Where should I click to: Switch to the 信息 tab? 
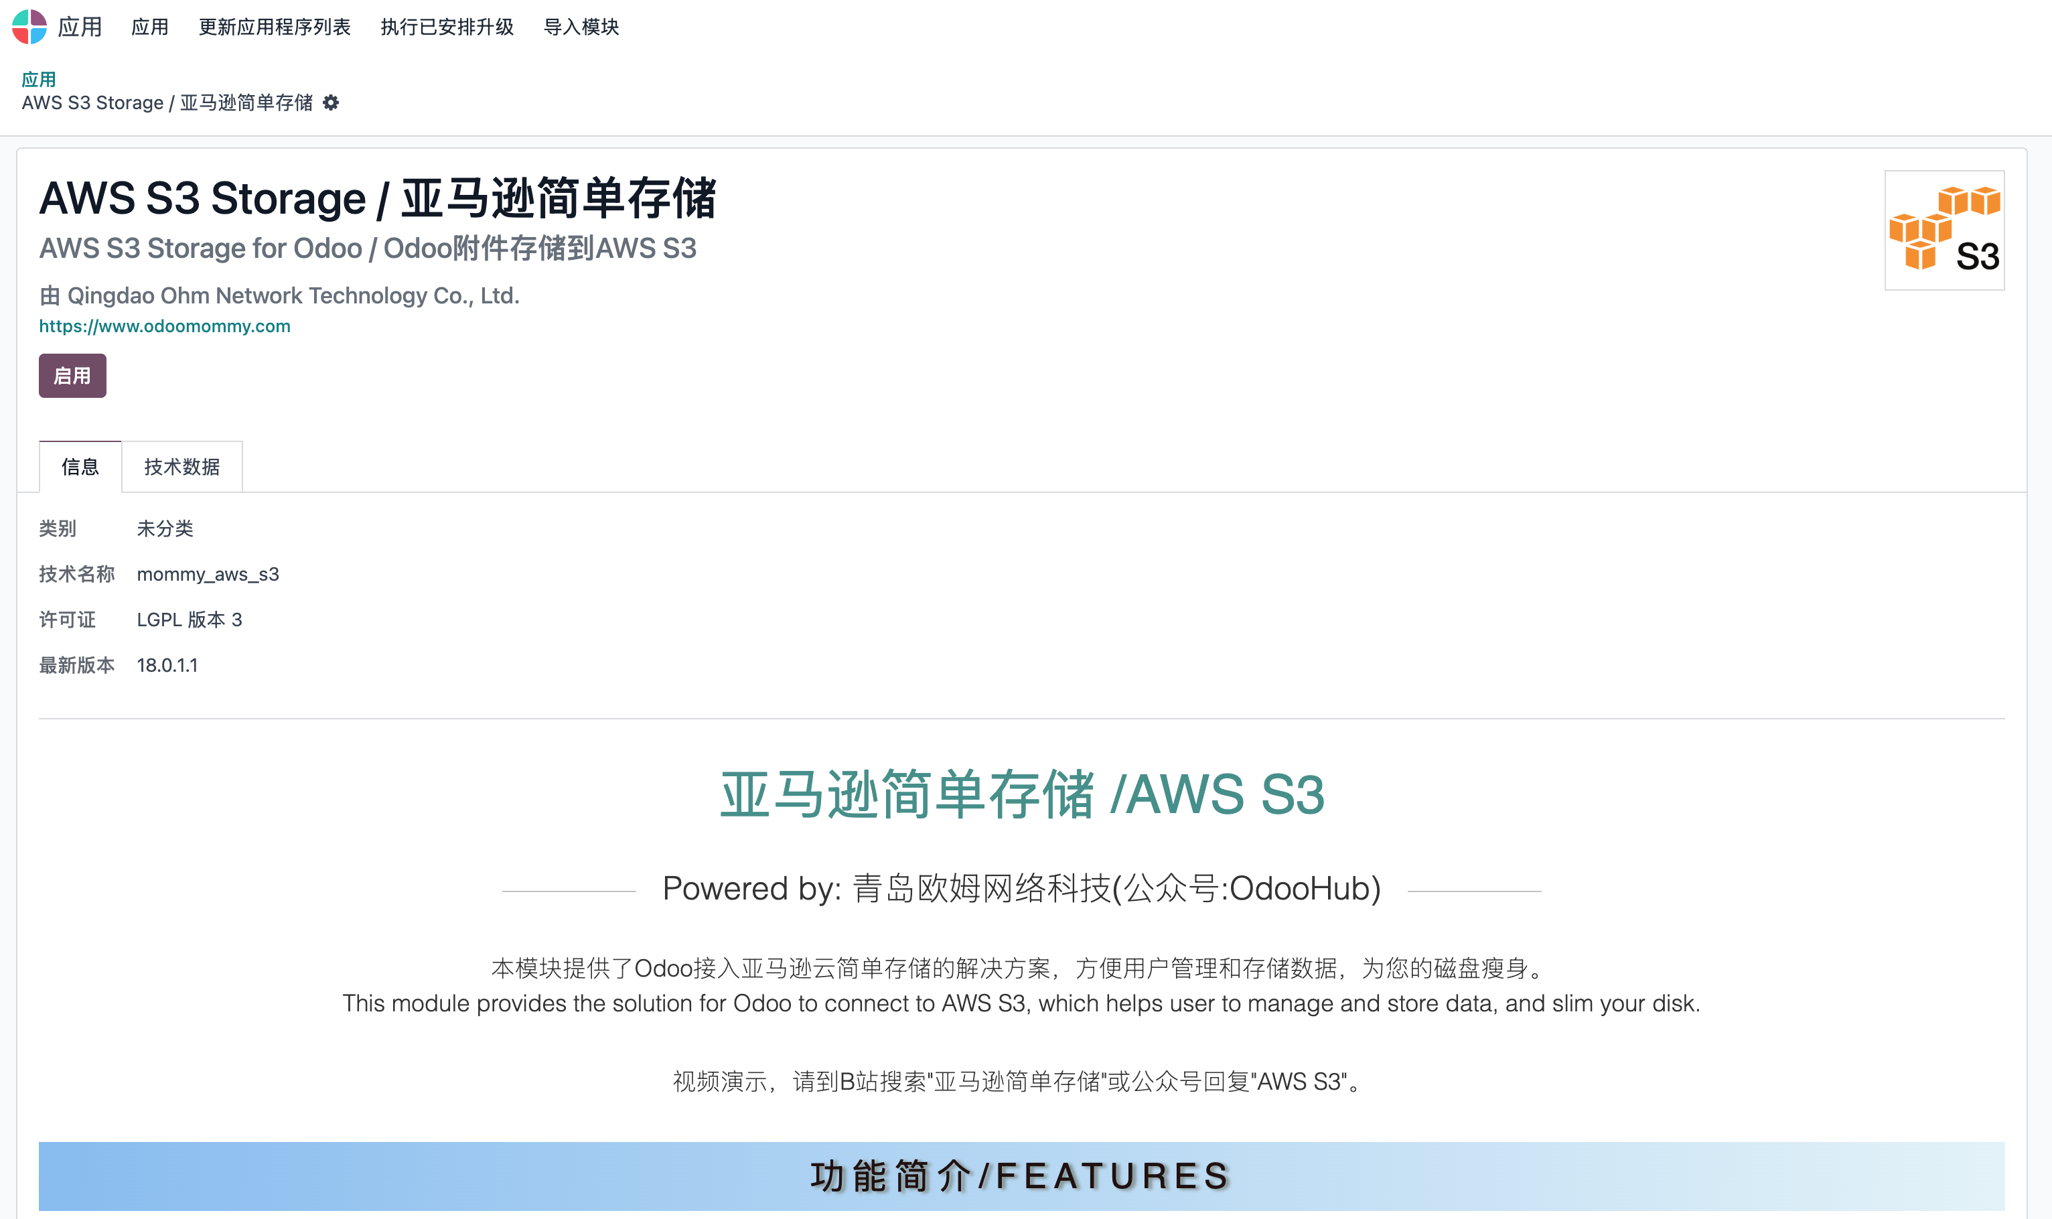pos(80,467)
